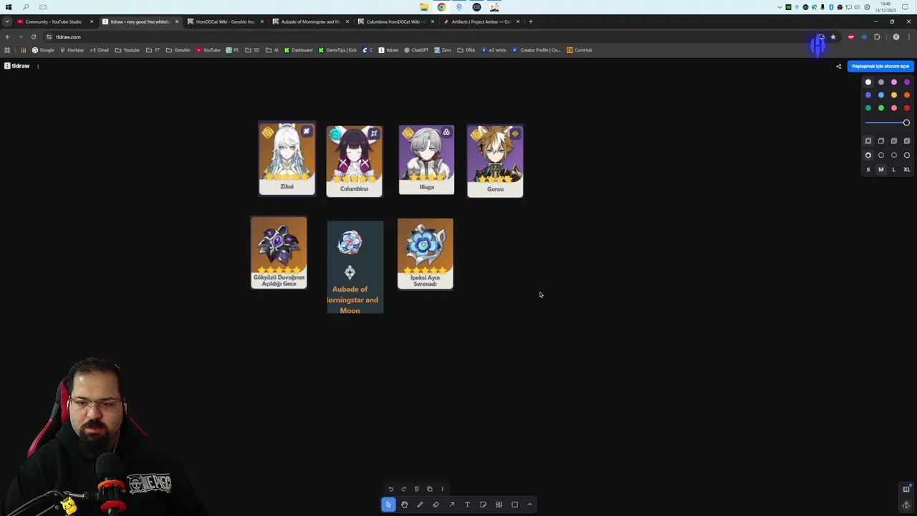The height and width of the screenshot is (516, 917).
Task: Open the more actions vertical dots menu
Action: click(x=442, y=489)
